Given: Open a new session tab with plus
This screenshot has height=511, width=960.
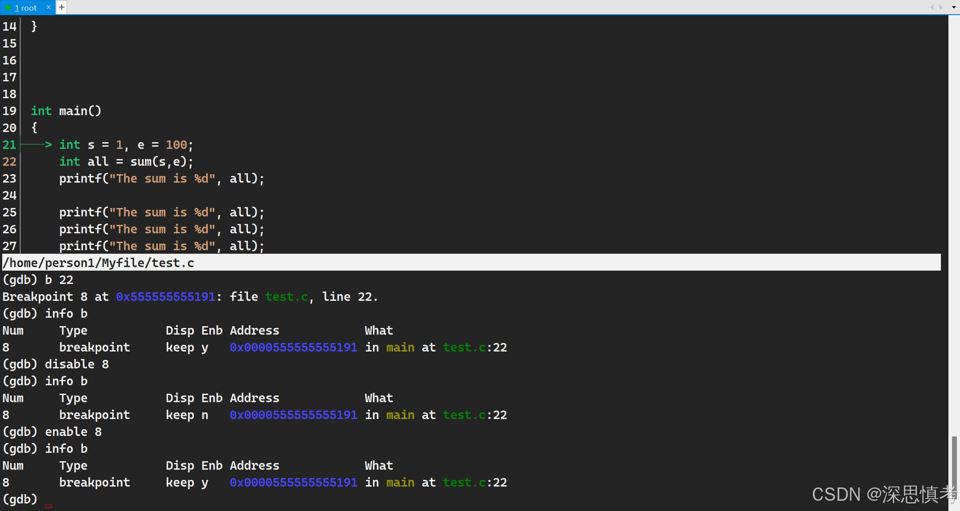Looking at the screenshot, I should pos(62,7).
